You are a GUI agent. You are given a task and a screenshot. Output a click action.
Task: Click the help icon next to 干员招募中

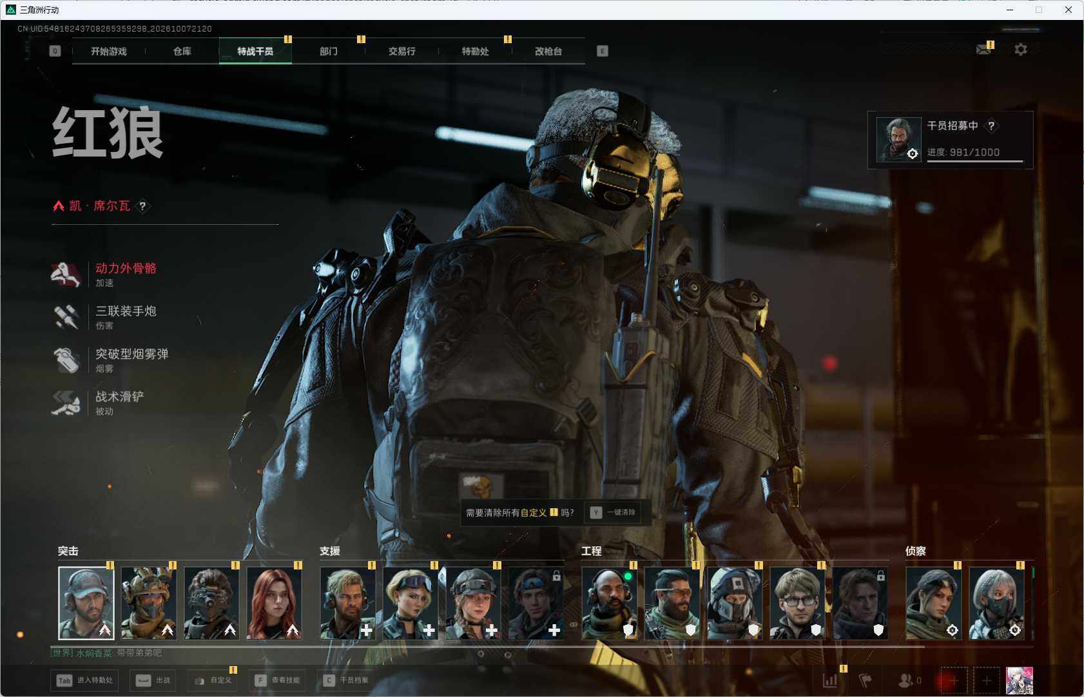[991, 126]
